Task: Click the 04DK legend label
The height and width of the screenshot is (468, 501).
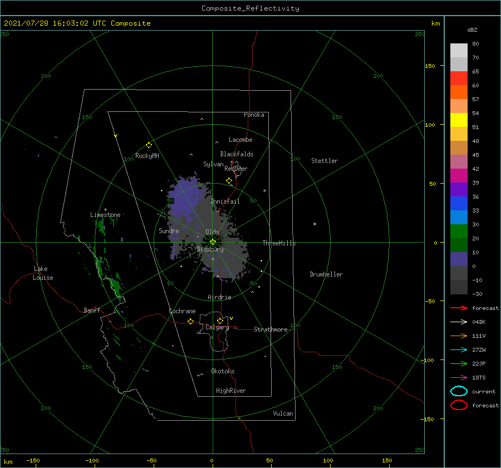Action: click(x=479, y=322)
